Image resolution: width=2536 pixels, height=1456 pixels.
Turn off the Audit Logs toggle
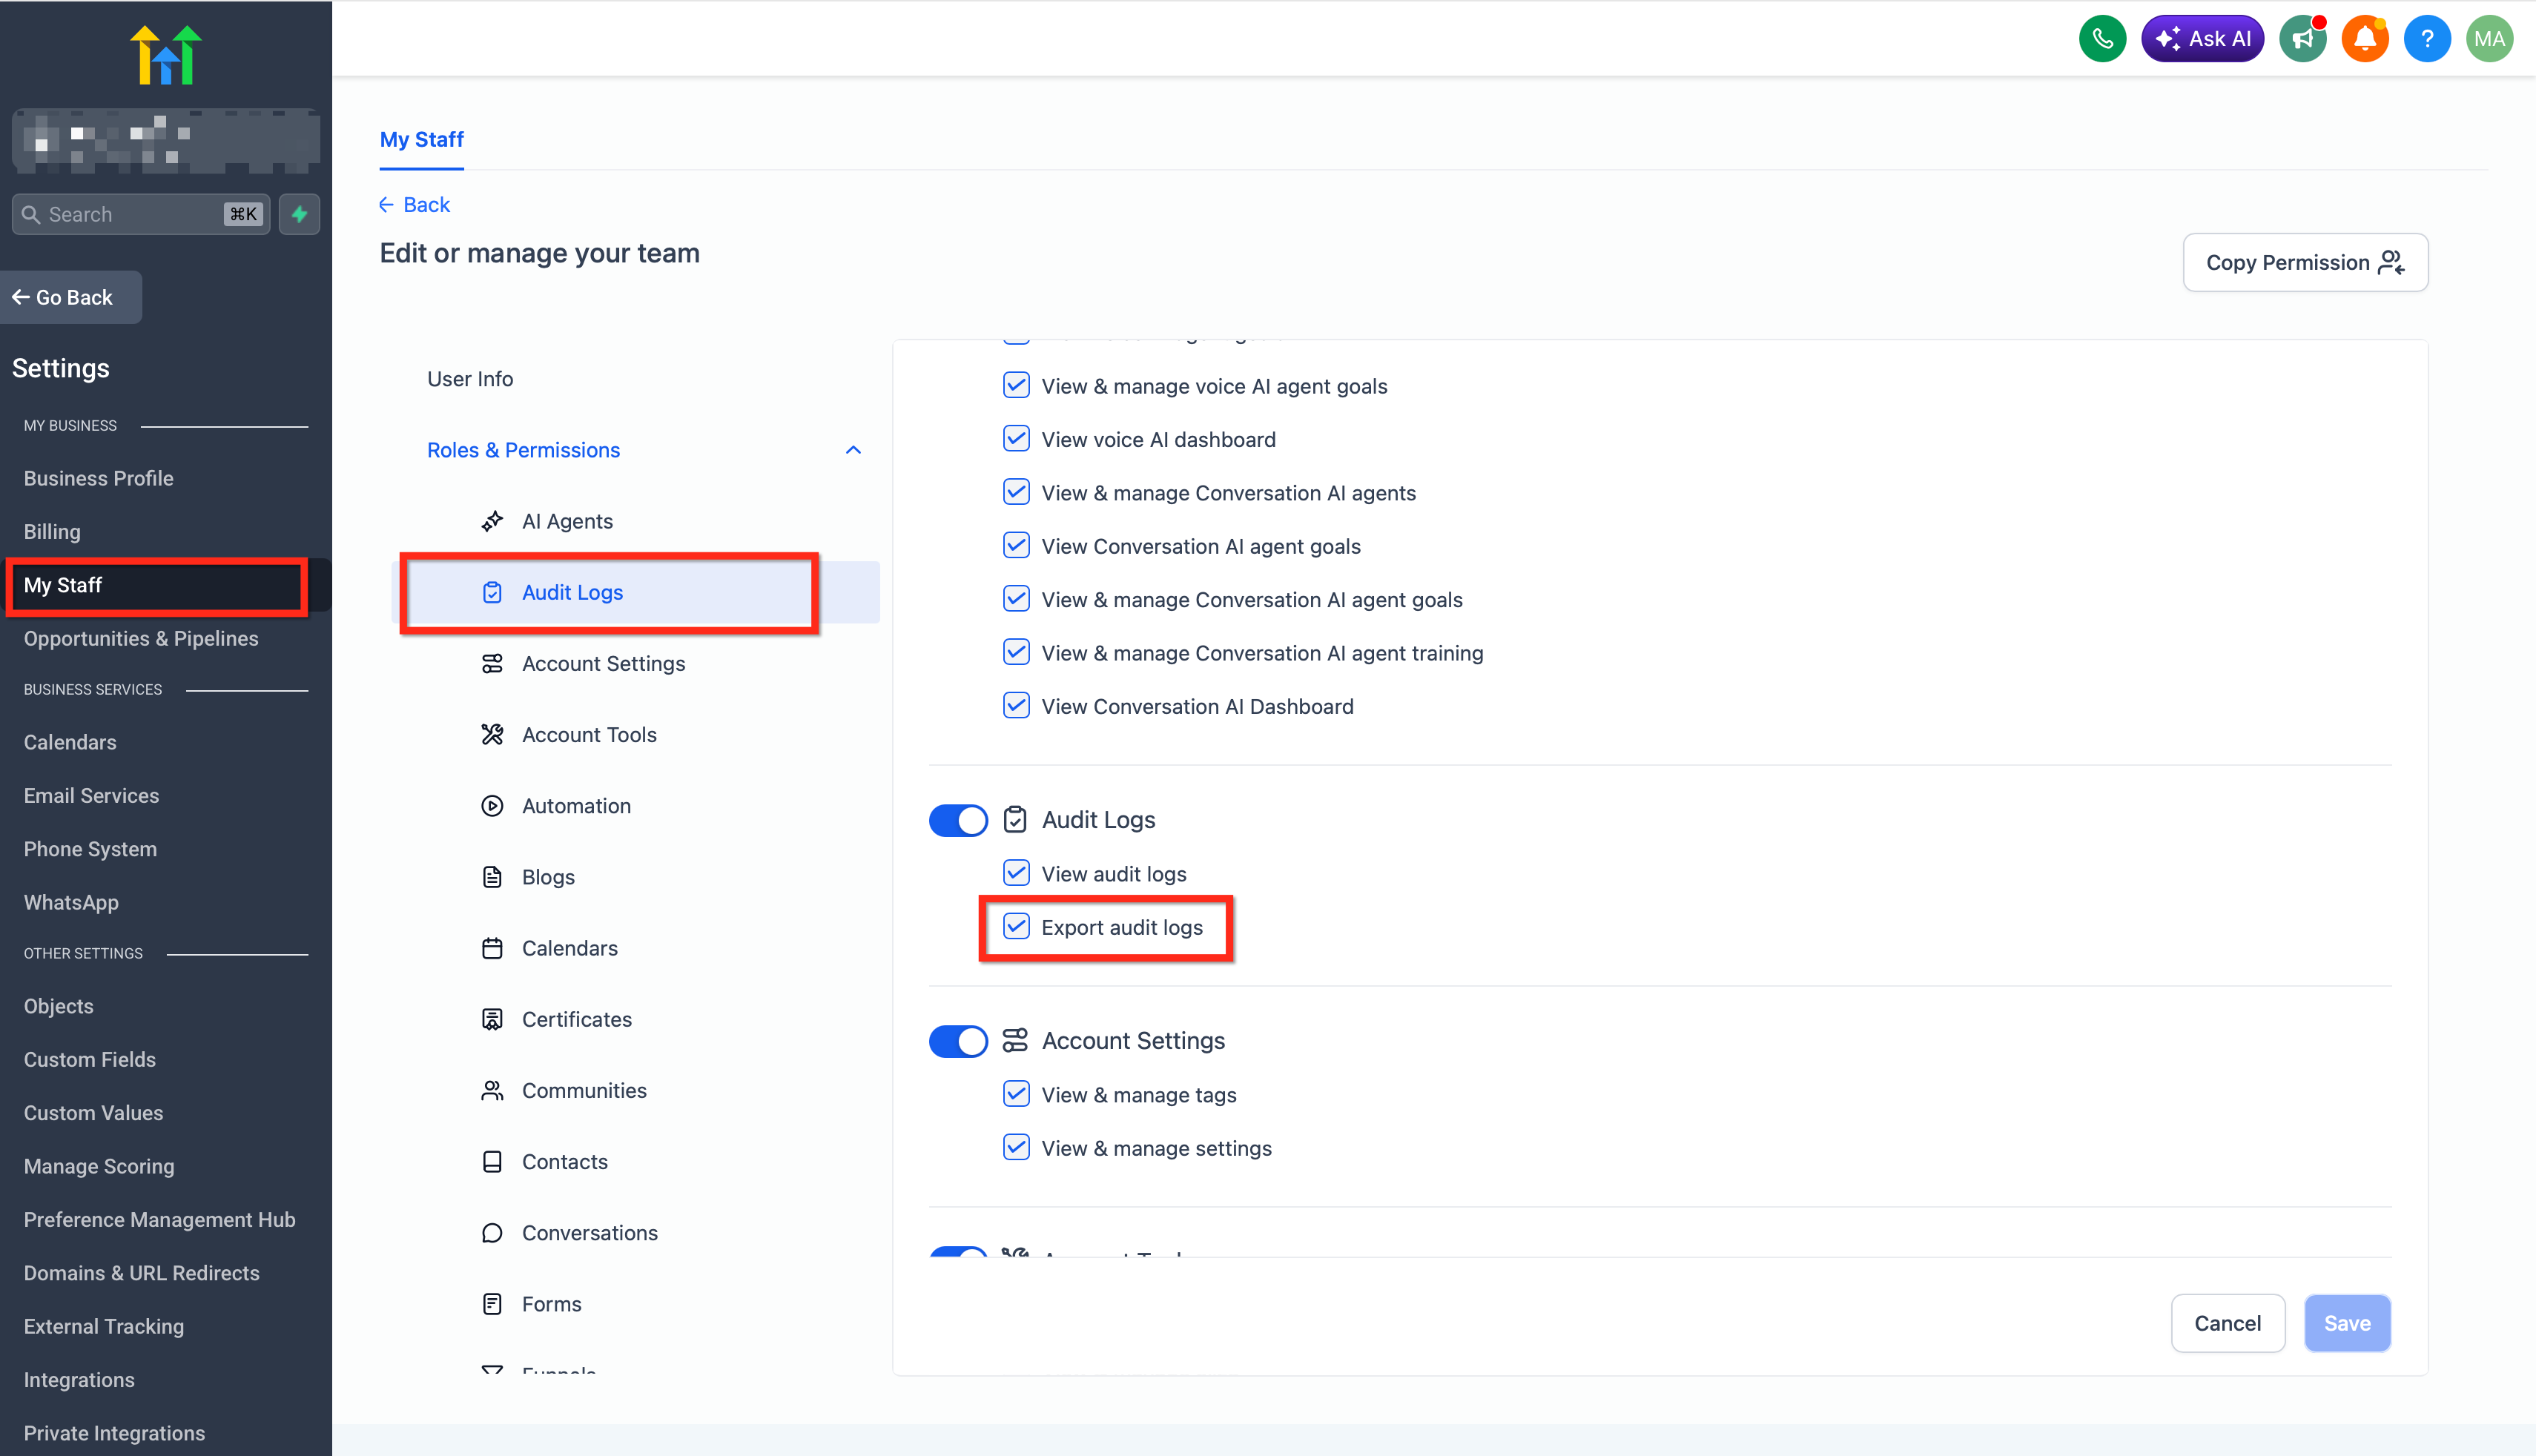[x=957, y=820]
